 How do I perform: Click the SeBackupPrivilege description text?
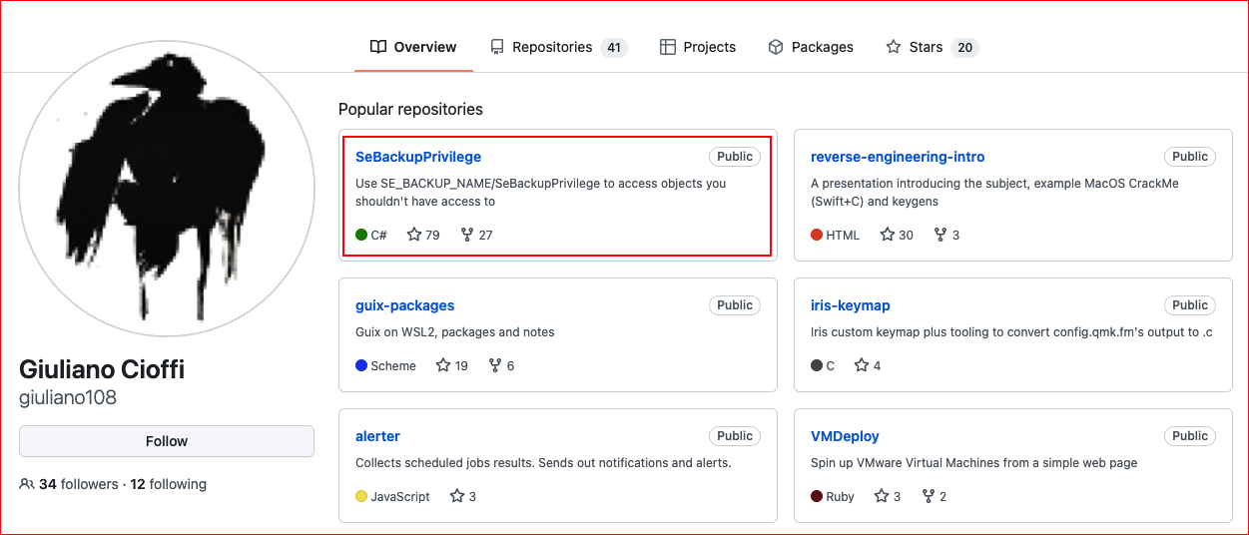[x=541, y=193]
